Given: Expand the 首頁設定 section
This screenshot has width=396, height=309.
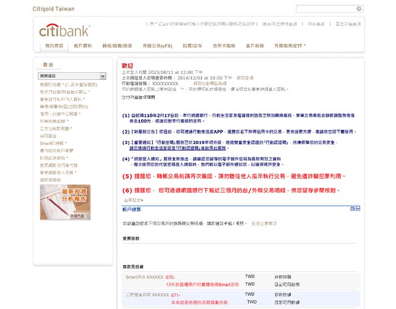Looking at the screenshot, I should click(x=133, y=200).
